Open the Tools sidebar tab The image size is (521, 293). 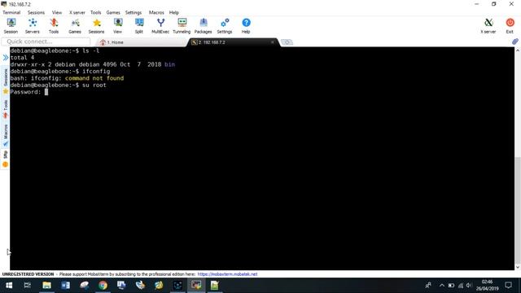point(6,109)
